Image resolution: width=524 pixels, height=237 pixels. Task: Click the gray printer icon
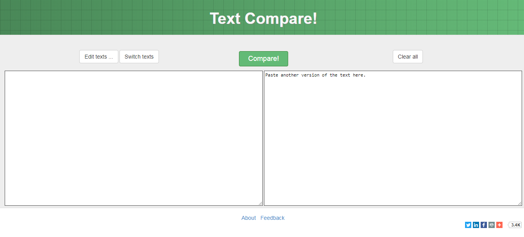pos(492,225)
